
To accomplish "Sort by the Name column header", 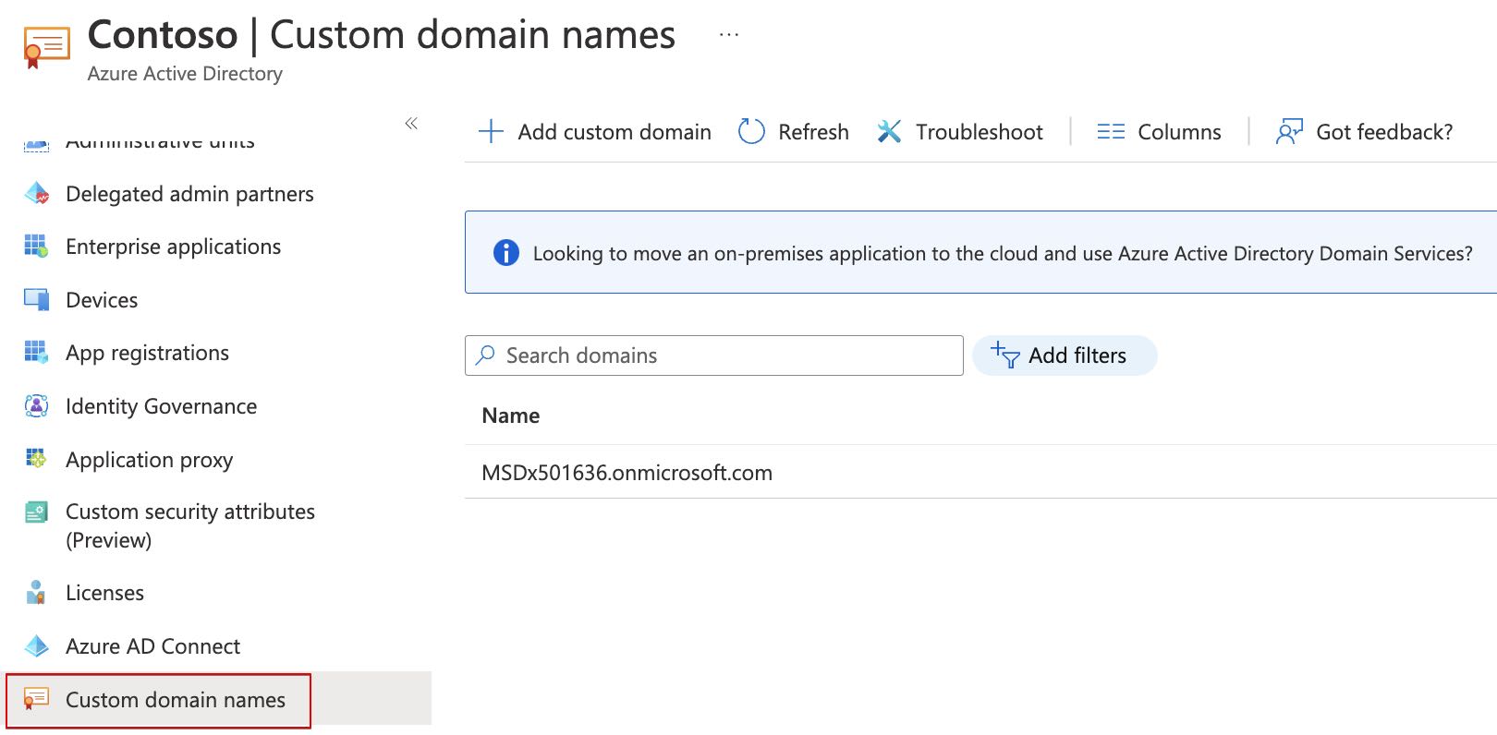I will point(511,416).
